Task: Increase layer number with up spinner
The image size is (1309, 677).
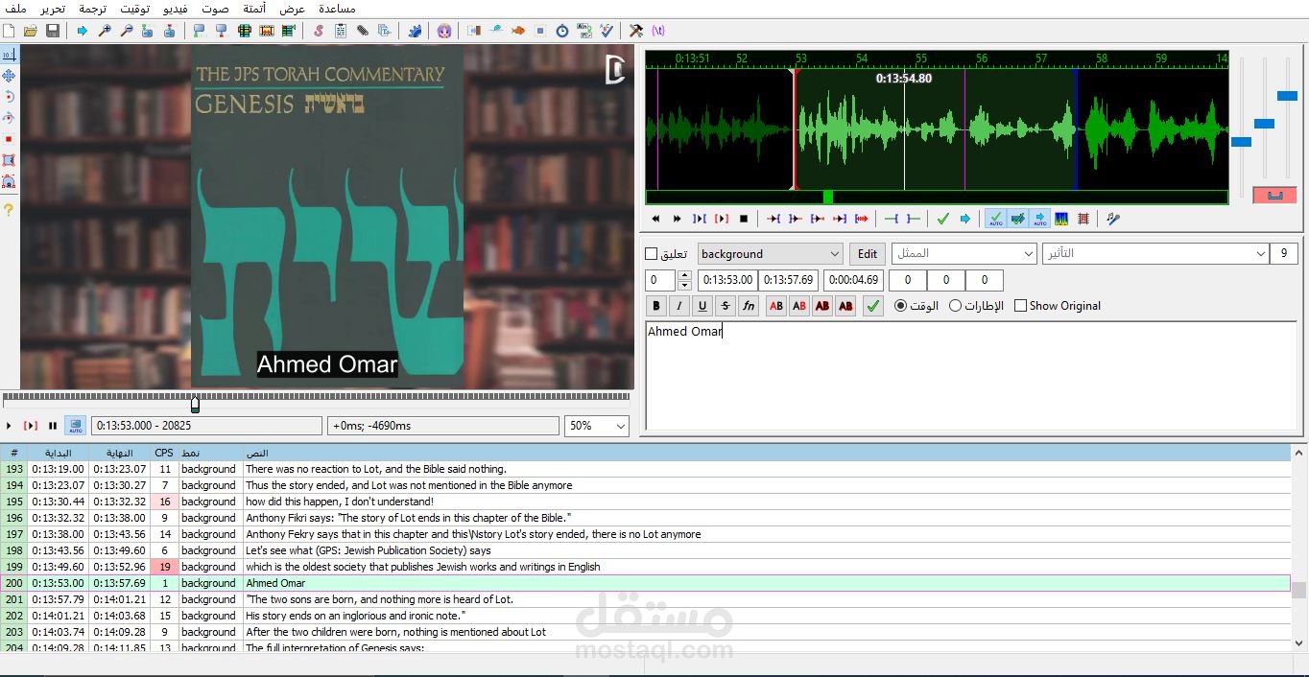Action: click(x=684, y=276)
